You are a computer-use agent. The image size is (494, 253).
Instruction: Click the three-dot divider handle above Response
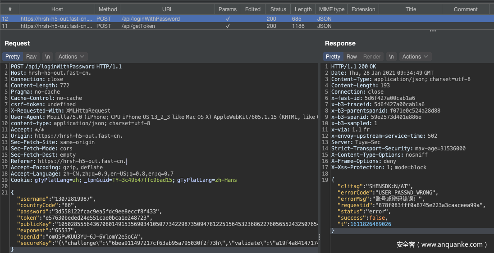[433, 31]
